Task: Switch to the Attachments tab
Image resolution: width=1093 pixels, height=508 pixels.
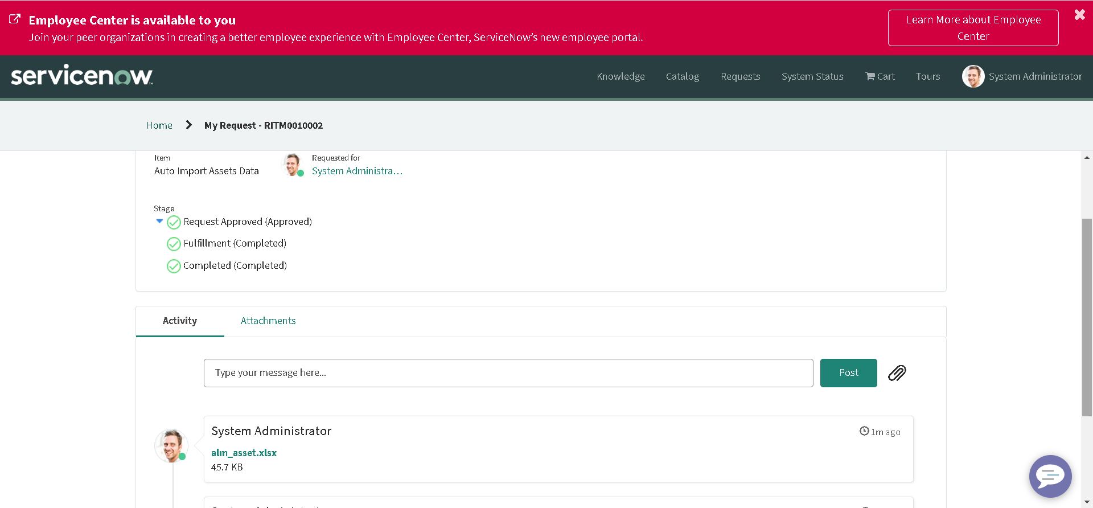Action: (268, 321)
